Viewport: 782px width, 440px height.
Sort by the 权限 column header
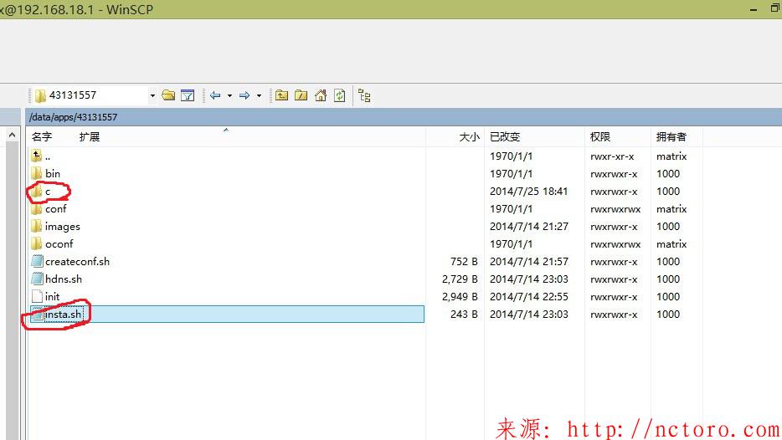click(x=600, y=136)
